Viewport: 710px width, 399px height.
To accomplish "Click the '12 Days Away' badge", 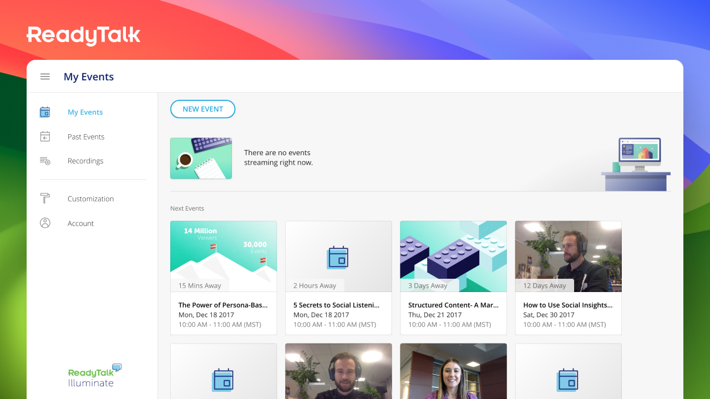I will [x=545, y=285].
